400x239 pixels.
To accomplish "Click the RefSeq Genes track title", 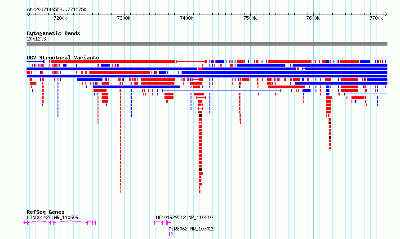I will (x=45, y=212).
